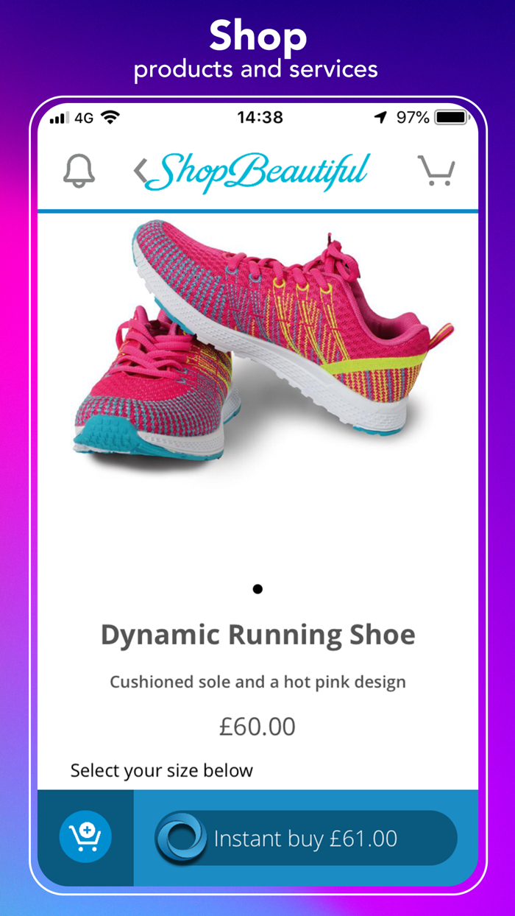Tap the back chevron beside ShopBeautiful
Viewport: 515px width, 916px height.
141,172
